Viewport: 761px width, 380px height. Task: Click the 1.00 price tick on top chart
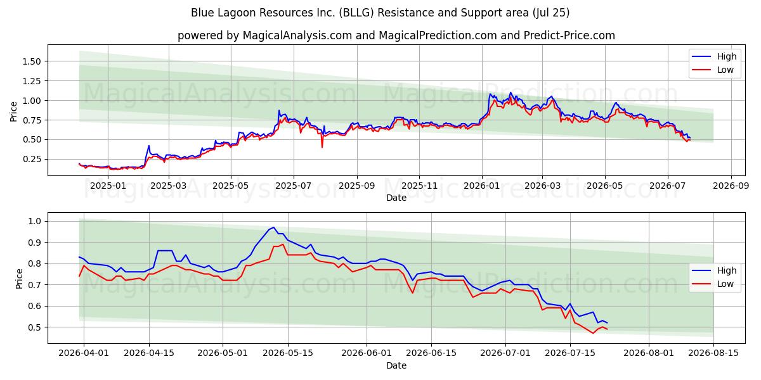(33, 101)
